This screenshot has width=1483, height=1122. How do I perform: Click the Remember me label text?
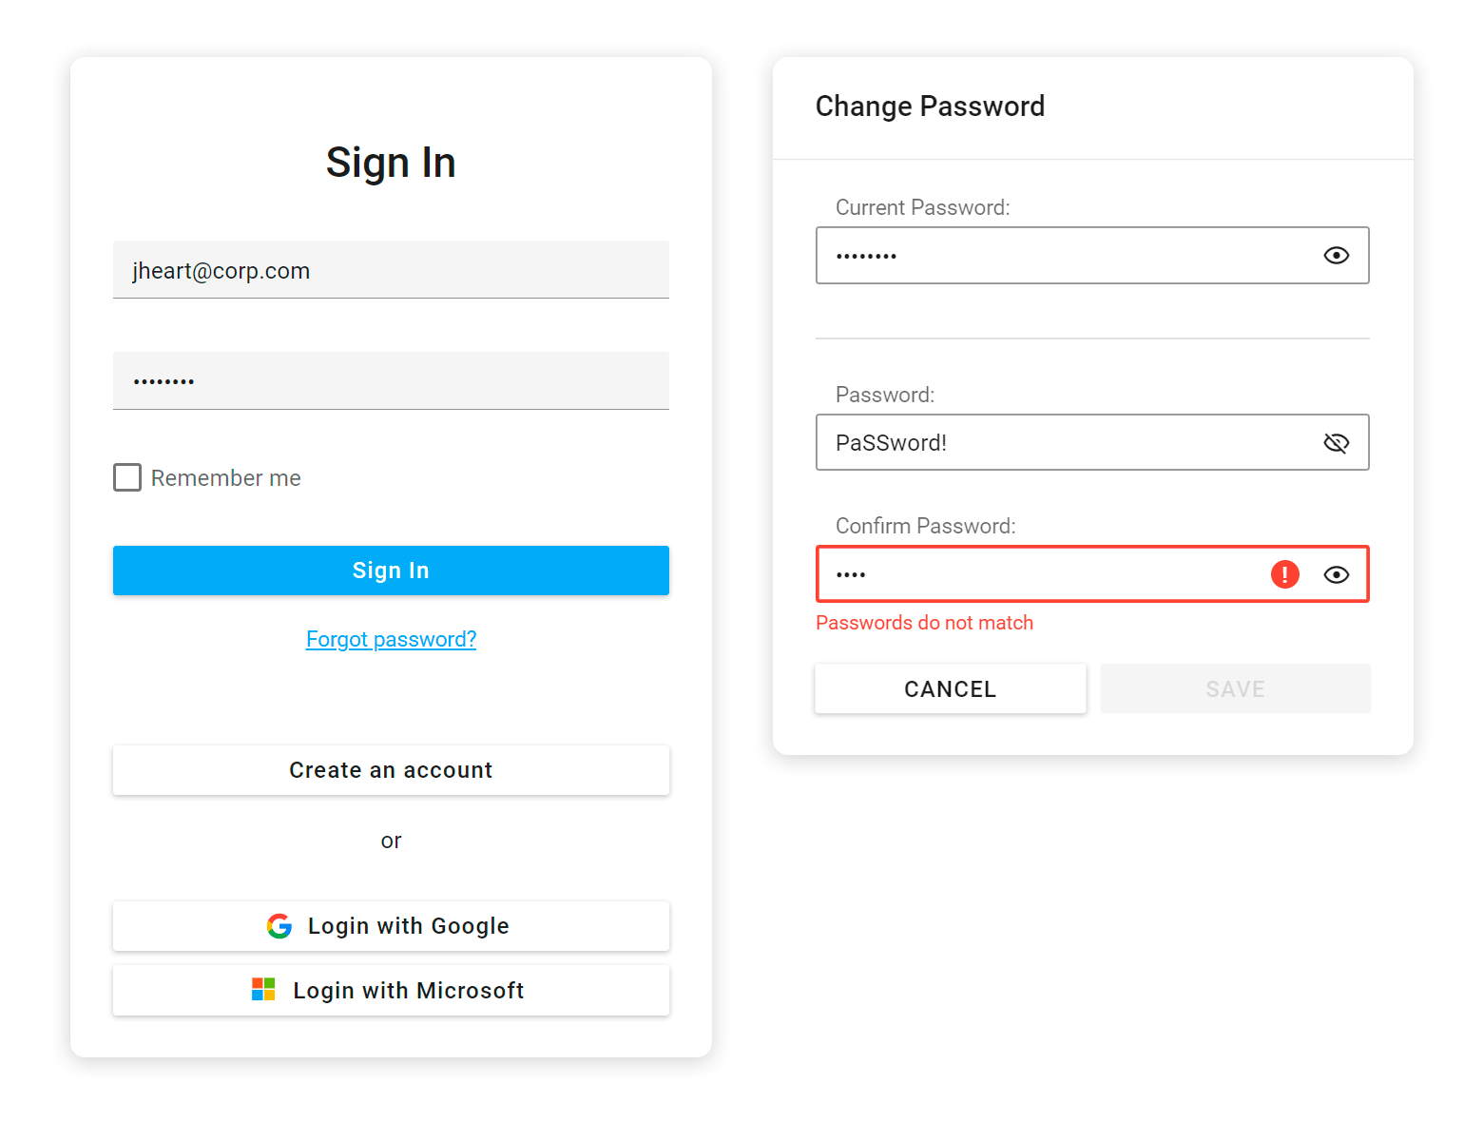pyautogui.click(x=225, y=478)
